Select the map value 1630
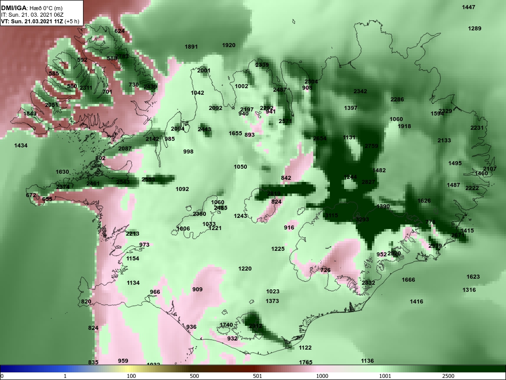 (62, 172)
